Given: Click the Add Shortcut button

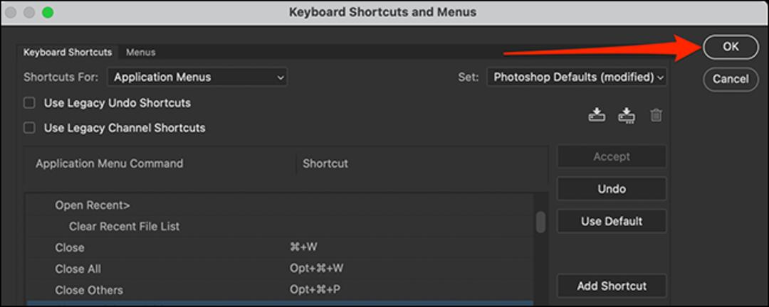Looking at the screenshot, I should click(612, 286).
